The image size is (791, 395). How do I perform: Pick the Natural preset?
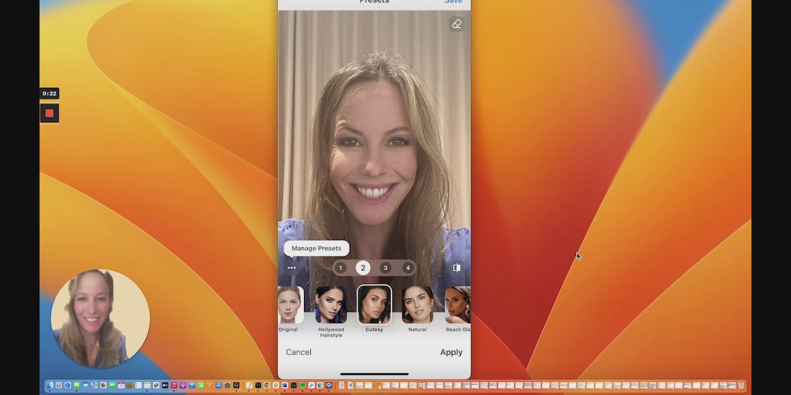click(417, 305)
